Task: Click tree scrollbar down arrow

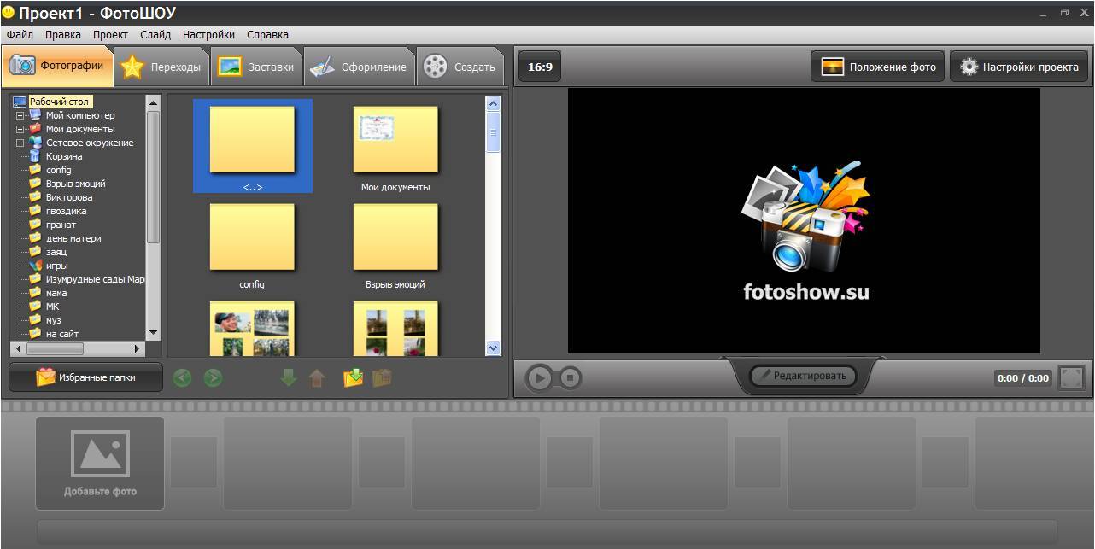Action: click(154, 332)
